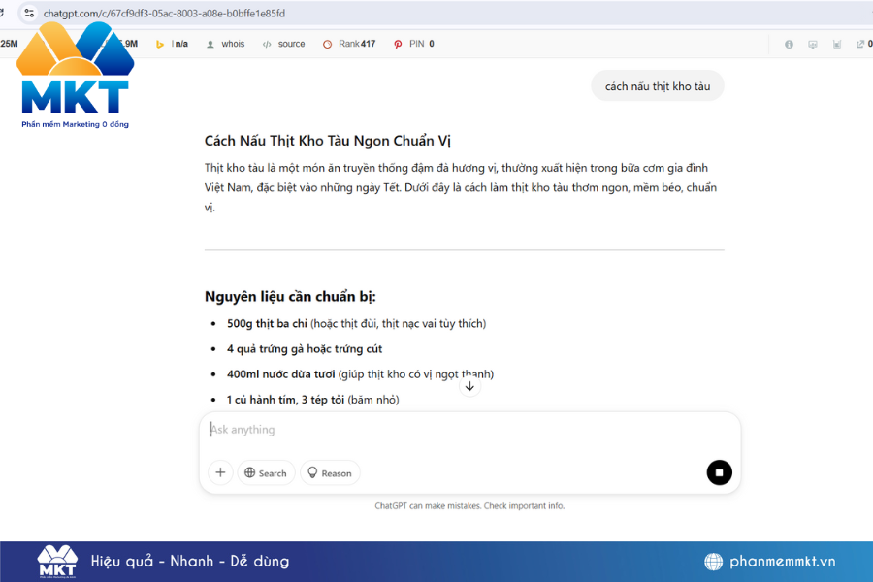Click the plus attach button in composer
Image resolution: width=873 pixels, height=582 pixels.
(x=220, y=472)
